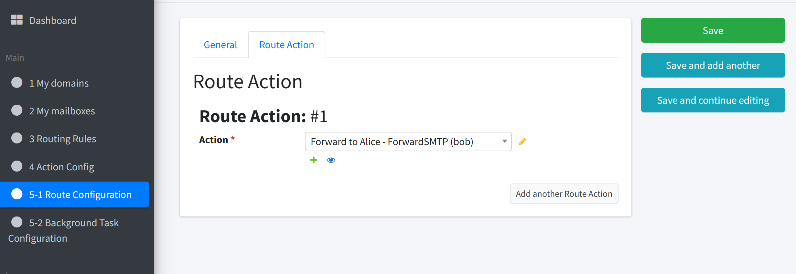The width and height of the screenshot is (796, 274).
Task: Click circle icon beside Action Config
Action: (x=17, y=166)
